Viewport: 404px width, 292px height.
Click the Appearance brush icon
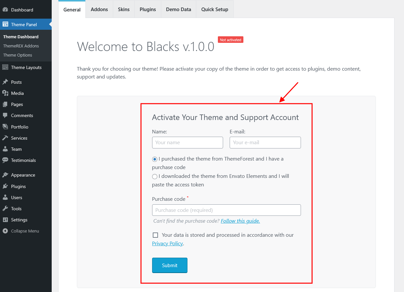pos(5,175)
